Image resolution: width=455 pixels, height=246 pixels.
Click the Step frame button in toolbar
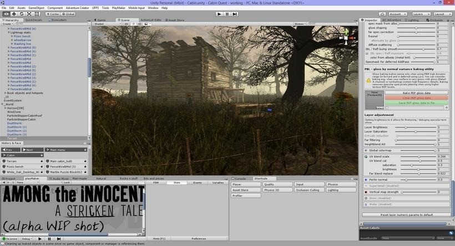point(235,14)
